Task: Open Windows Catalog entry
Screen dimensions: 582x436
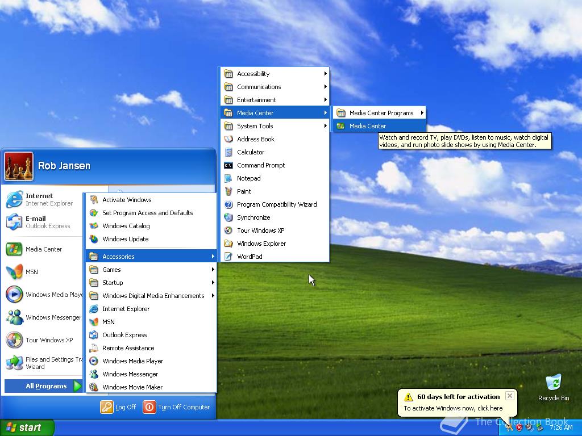Action: 151,226
